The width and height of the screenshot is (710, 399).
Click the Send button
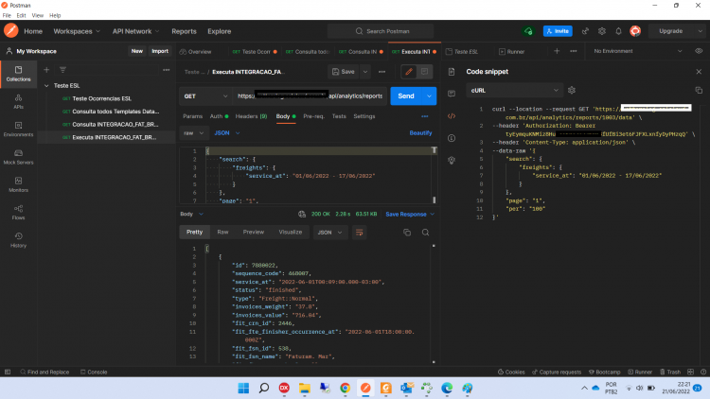406,95
